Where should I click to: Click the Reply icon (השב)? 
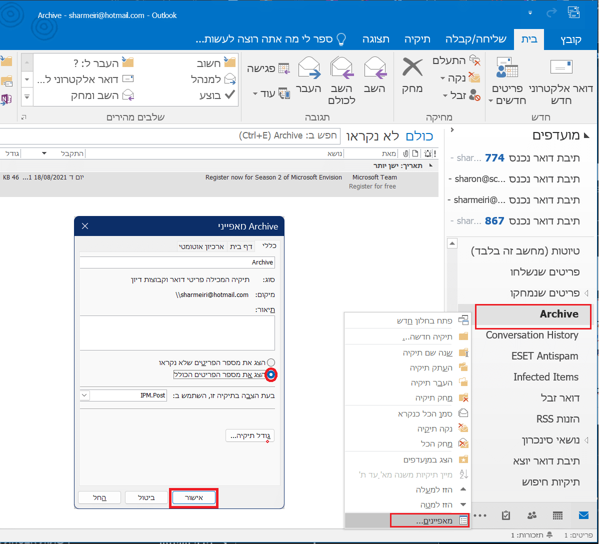(x=374, y=68)
